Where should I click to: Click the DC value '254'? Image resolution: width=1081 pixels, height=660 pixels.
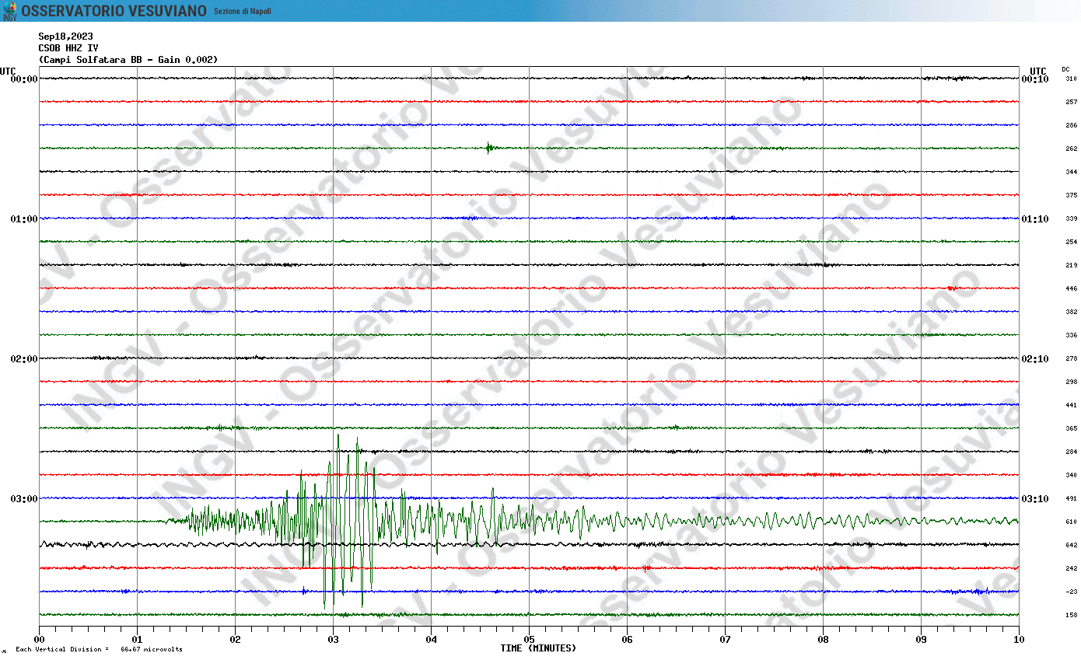click(x=1071, y=242)
